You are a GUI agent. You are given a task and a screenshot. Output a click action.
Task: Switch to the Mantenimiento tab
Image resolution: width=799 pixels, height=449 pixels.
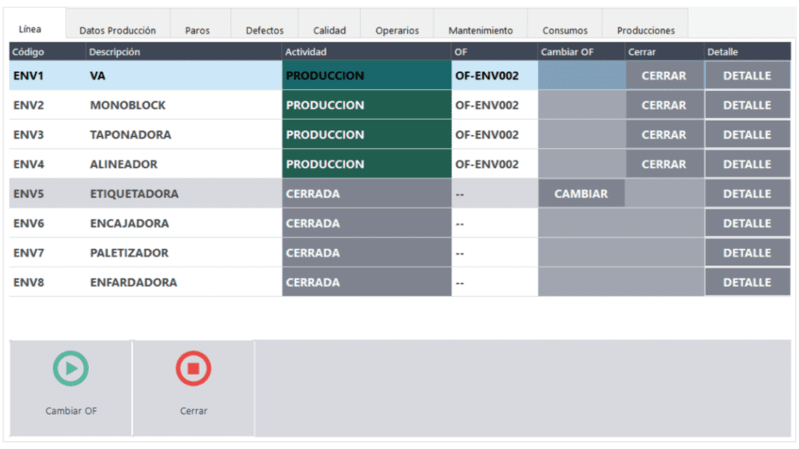pos(481,24)
